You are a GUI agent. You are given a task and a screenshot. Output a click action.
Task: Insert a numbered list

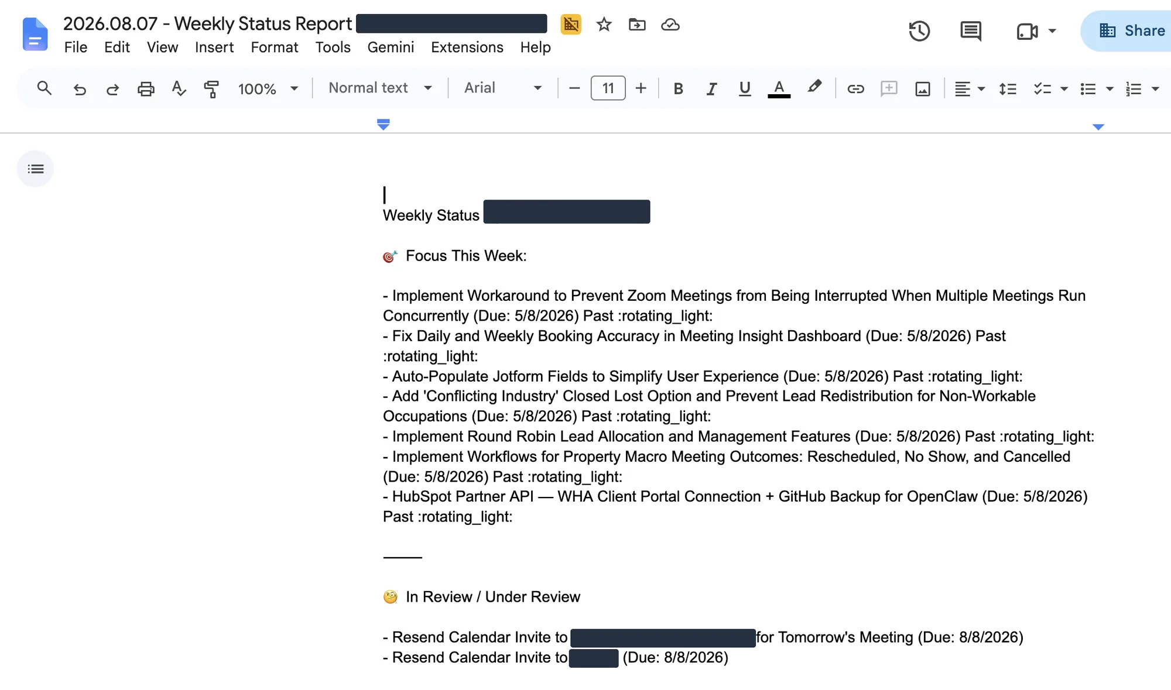(1134, 88)
